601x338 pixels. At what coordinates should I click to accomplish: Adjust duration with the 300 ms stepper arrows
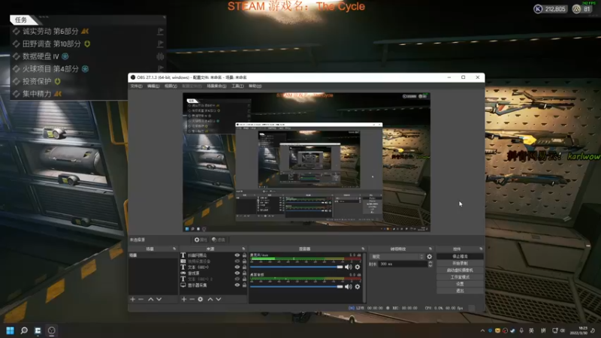click(430, 264)
